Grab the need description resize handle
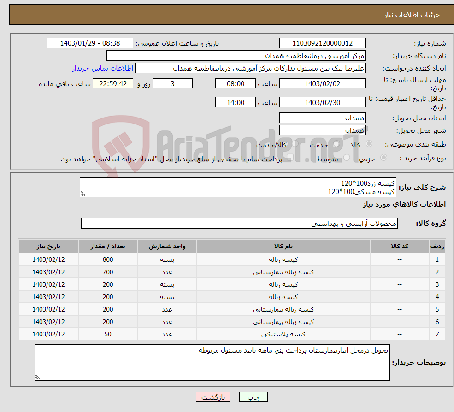Viewport: 454px width, 412px height. [83, 194]
